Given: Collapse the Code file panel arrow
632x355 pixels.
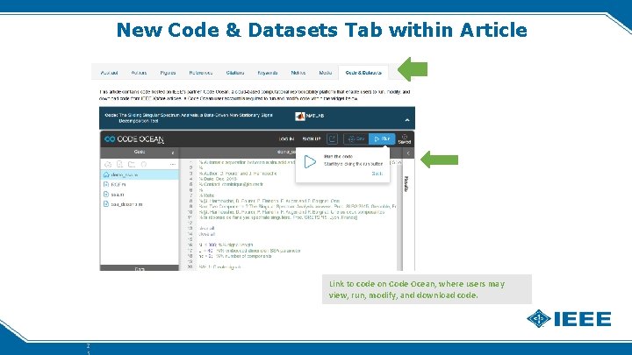Looking at the screenshot, I should (173, 153).
